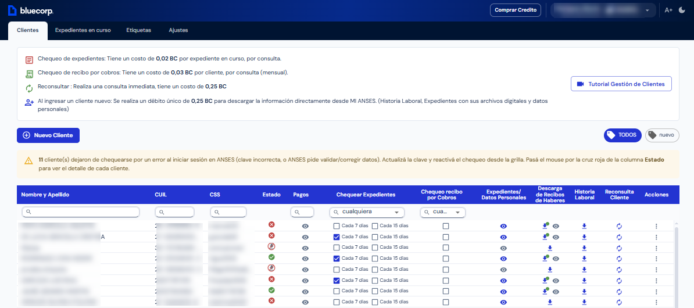Viewport: 694px width, 308px height.
Task: Focus Pagos filter search field
Action: tap(302, 213)
